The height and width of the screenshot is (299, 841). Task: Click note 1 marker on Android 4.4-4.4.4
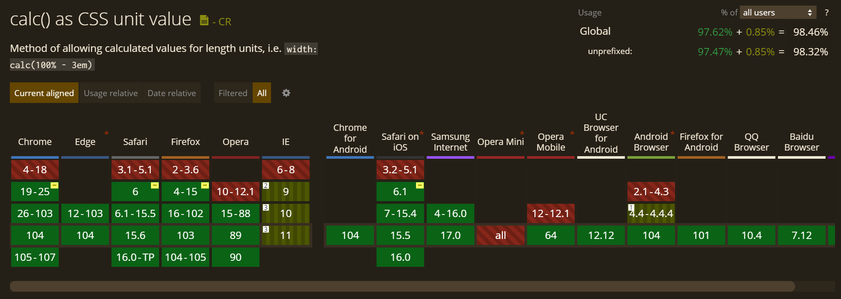click(x=631, y=207)
